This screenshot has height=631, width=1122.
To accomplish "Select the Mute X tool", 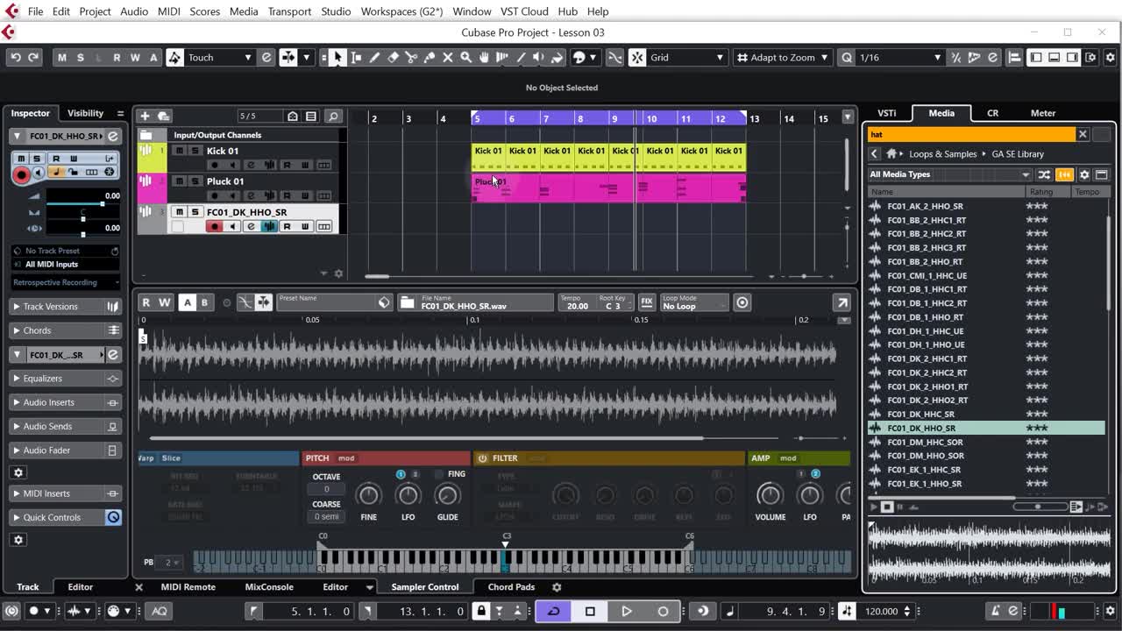I will [x=448, y=57].
